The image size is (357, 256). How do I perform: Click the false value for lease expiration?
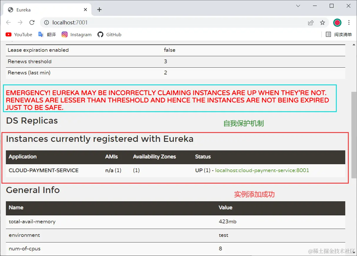click(170, 50)
